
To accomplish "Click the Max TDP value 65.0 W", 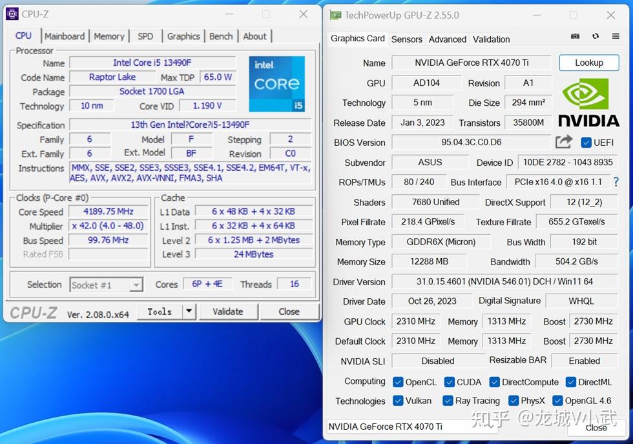I will [218, 77].
